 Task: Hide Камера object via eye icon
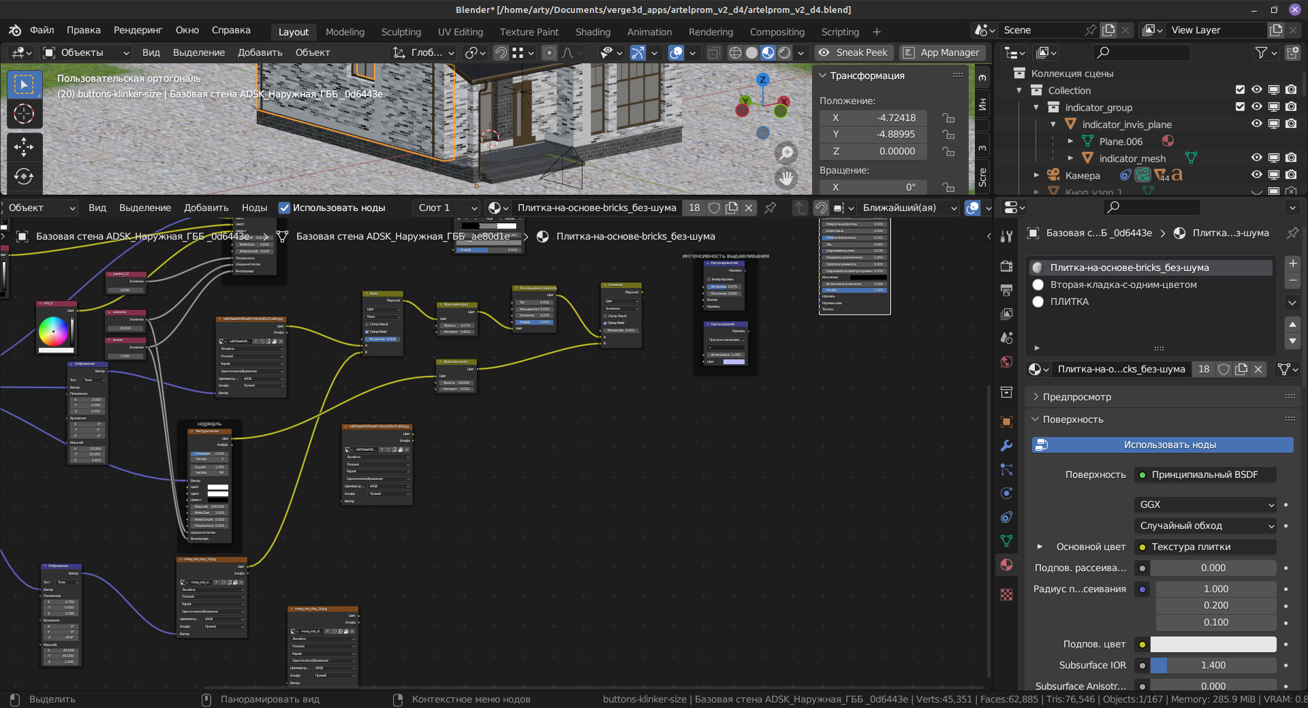point(1257,175)
